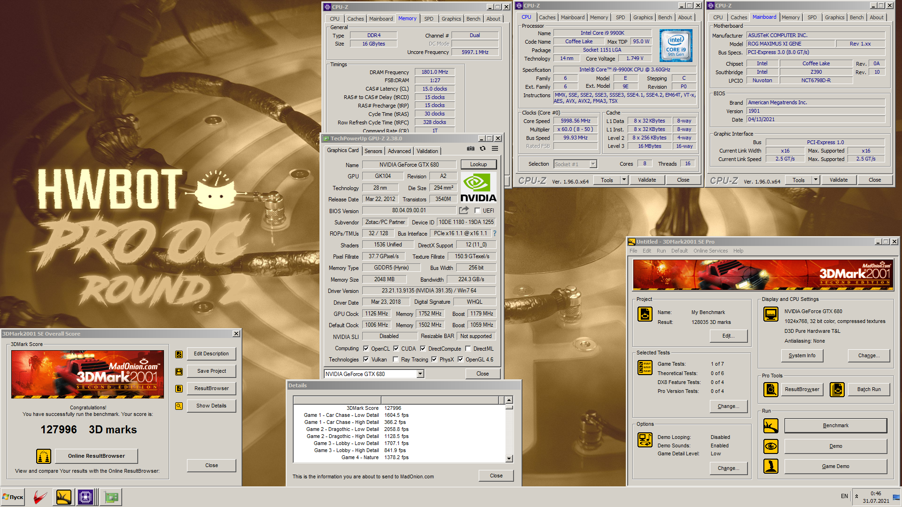
Task: Toggle PhysX checkbox
Action: pyautogui.click(x=434, y=359)
